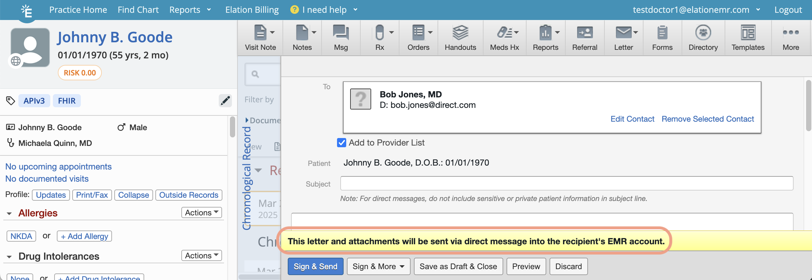
Task: Click Save as Draft & Close
Action: point(458,266)
